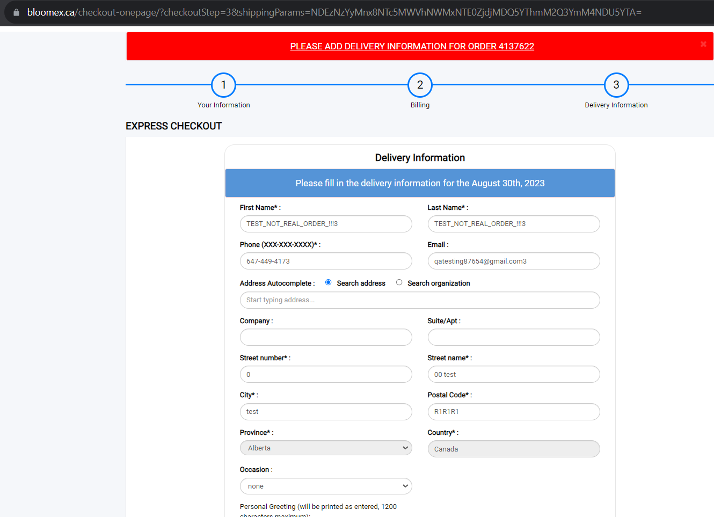
Task: Click the disabled Country field showing Canada
Action: point(514,449)
